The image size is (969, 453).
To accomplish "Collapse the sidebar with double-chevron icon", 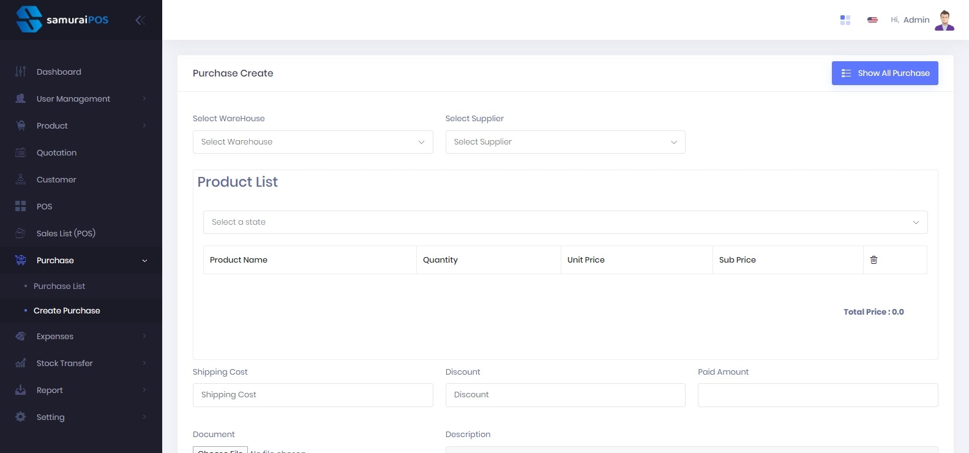I will click(x=140, y=20).
